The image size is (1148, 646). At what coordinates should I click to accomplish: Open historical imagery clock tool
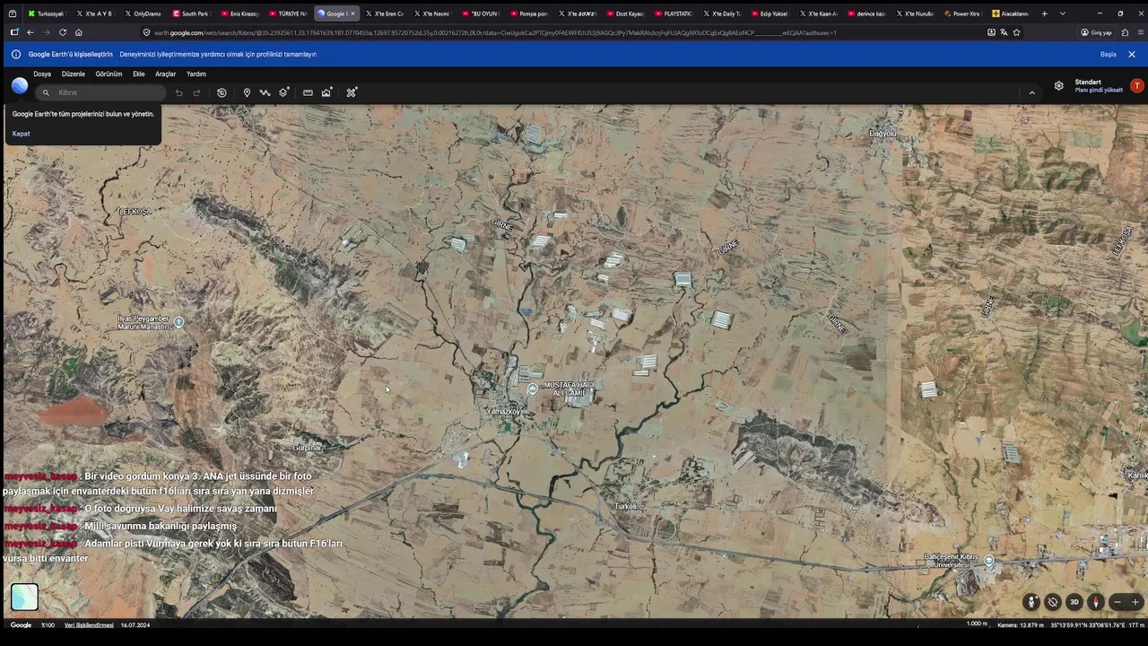click(222, 92)
